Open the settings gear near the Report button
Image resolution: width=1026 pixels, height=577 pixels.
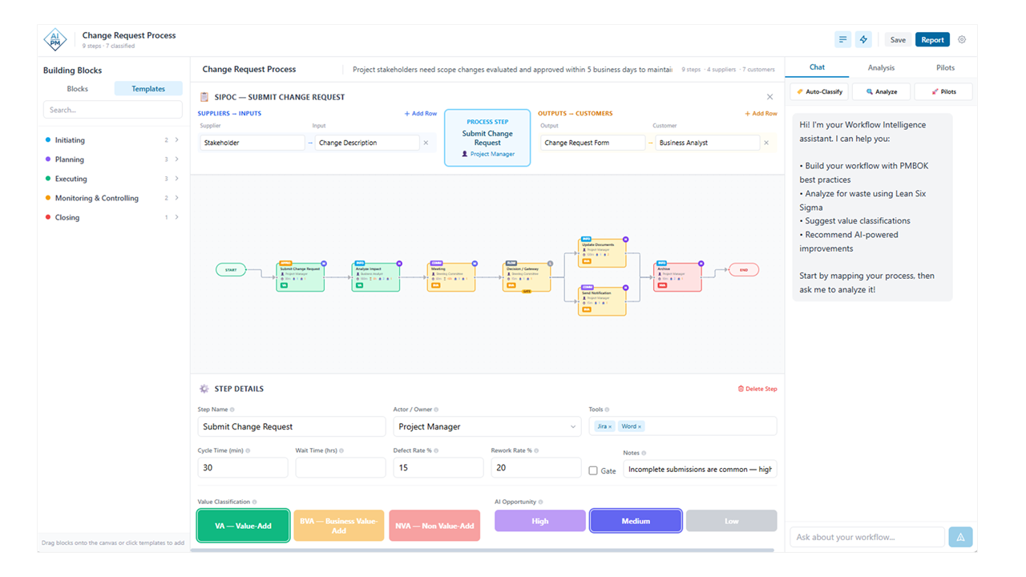click(x=961, y=38)
